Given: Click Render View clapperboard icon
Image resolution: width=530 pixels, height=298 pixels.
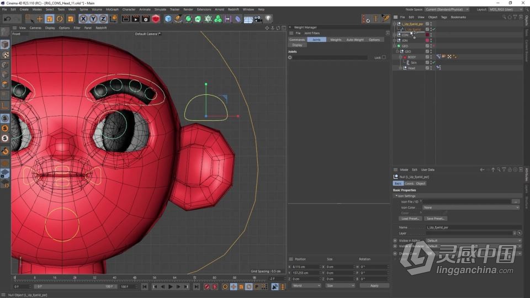Looking at the screenshot, I should pos(125,19).
